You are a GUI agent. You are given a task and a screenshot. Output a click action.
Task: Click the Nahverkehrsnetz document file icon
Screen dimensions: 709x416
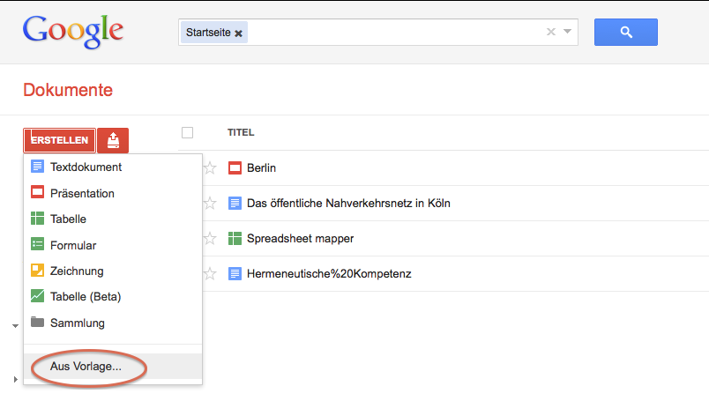coord(235,204)
